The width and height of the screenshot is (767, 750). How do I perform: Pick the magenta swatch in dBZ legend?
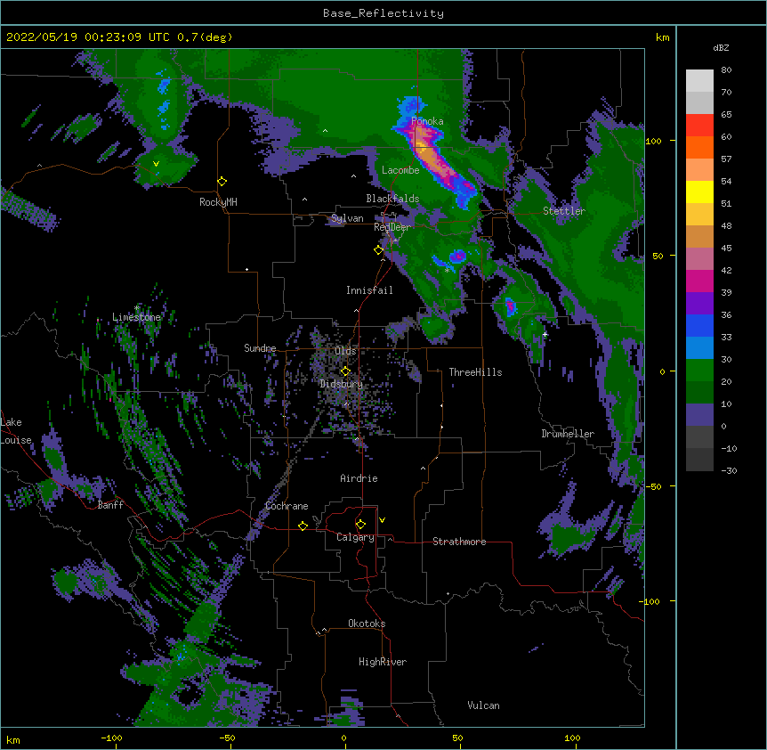tap(699, 281)
